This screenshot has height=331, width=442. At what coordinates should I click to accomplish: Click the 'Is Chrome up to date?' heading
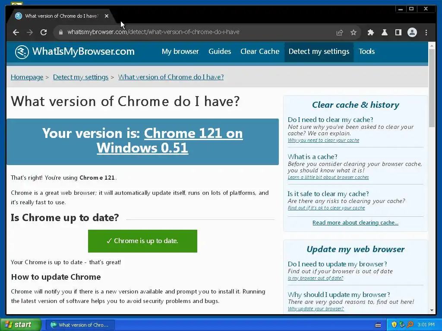(65, 218)
